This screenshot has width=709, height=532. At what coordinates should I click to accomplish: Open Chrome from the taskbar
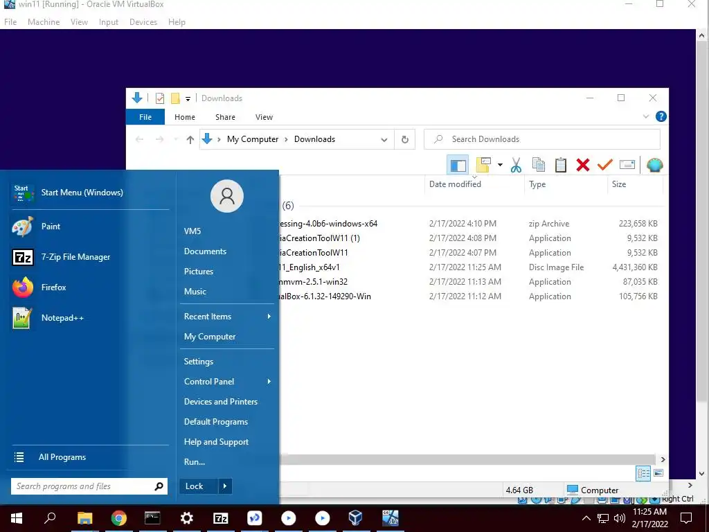point(119,518)
